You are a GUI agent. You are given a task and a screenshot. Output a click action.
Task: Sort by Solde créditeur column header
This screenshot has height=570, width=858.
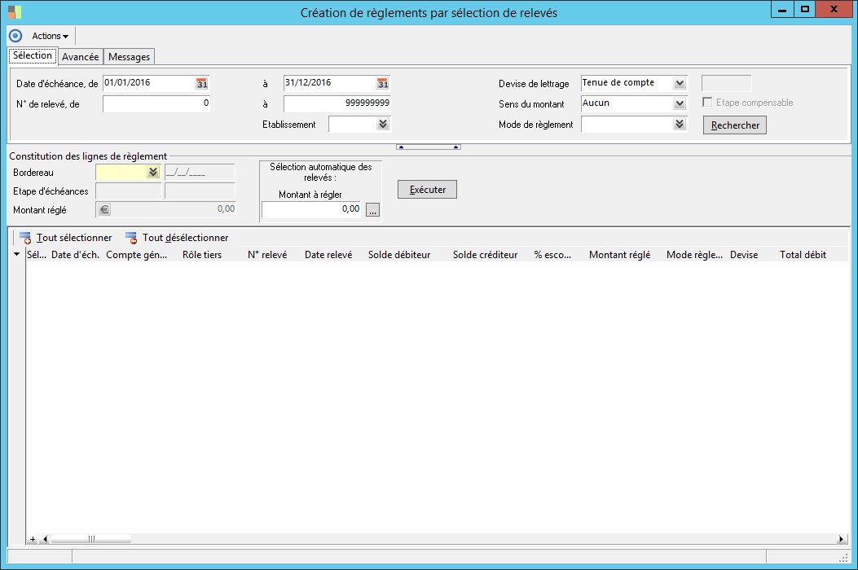click(486, 255)
